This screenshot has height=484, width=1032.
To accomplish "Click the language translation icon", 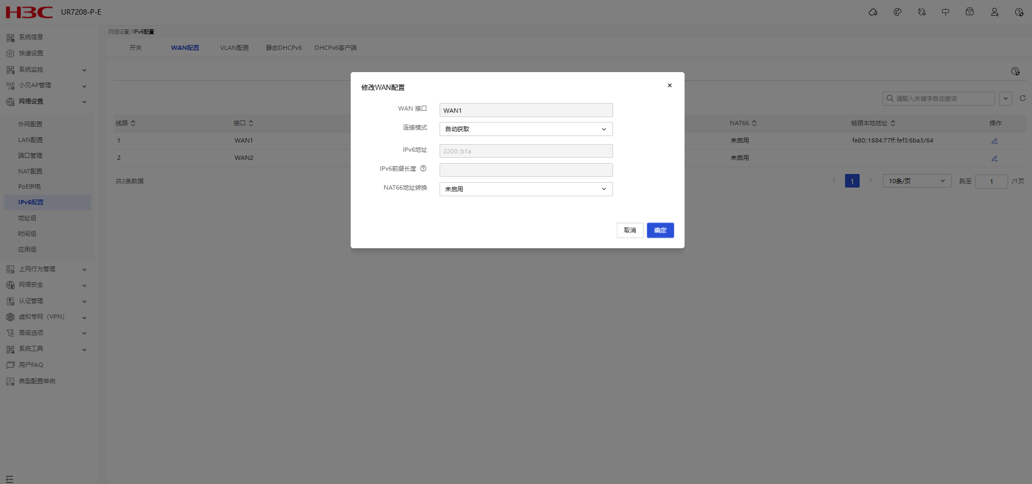I will coord(921,12).
